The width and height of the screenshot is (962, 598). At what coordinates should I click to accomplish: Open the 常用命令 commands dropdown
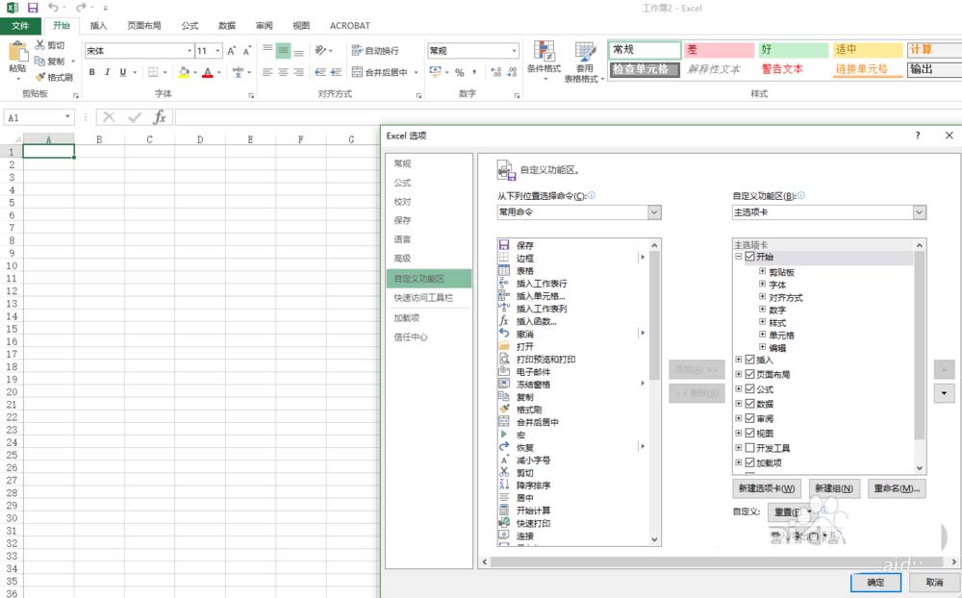pos(654,212)
